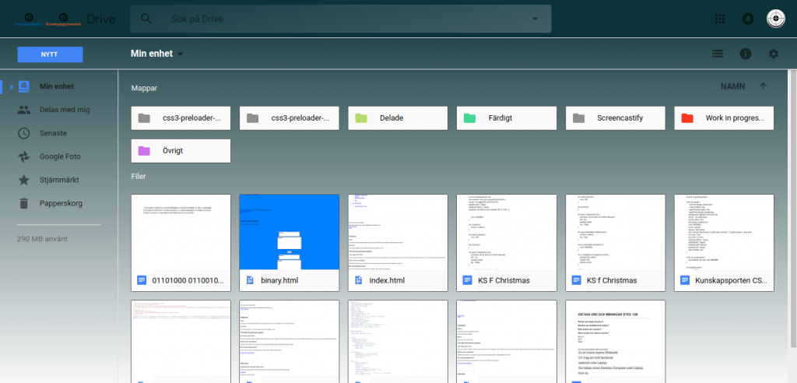Select the KS F Christmas thumbnail

[x=507, y=232]
